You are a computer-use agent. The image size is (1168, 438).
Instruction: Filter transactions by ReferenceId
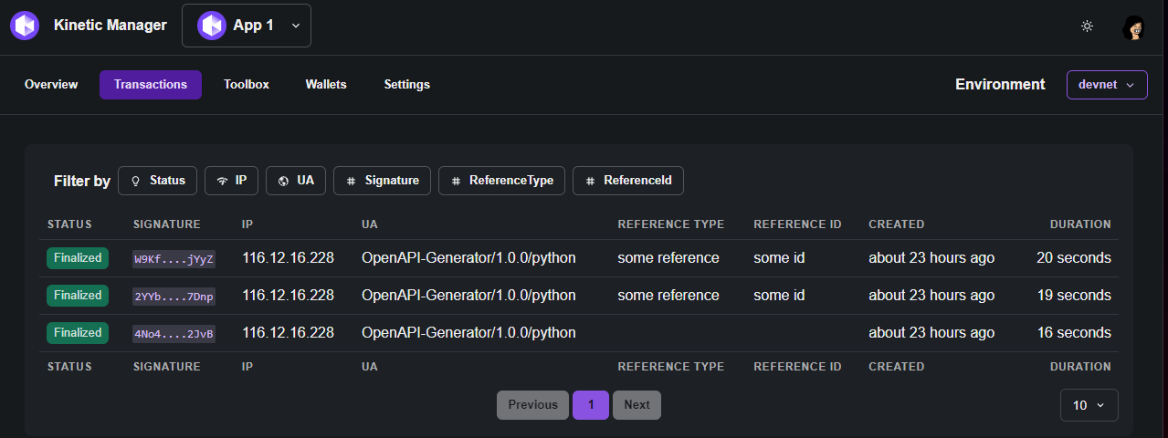click(627, 181)
